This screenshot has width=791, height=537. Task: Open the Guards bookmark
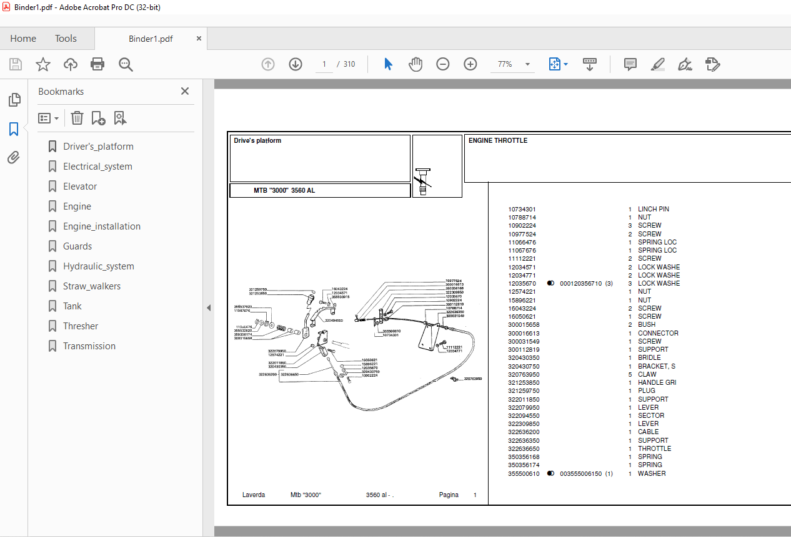tap(77, 246)
